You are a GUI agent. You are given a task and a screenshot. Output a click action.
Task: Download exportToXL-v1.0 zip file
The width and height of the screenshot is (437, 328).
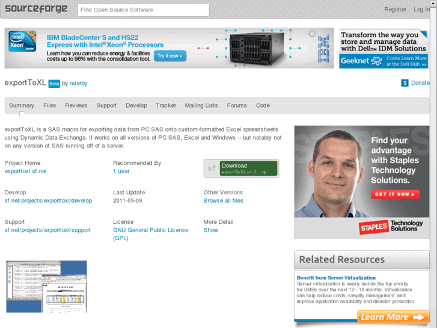click(249, 169)
